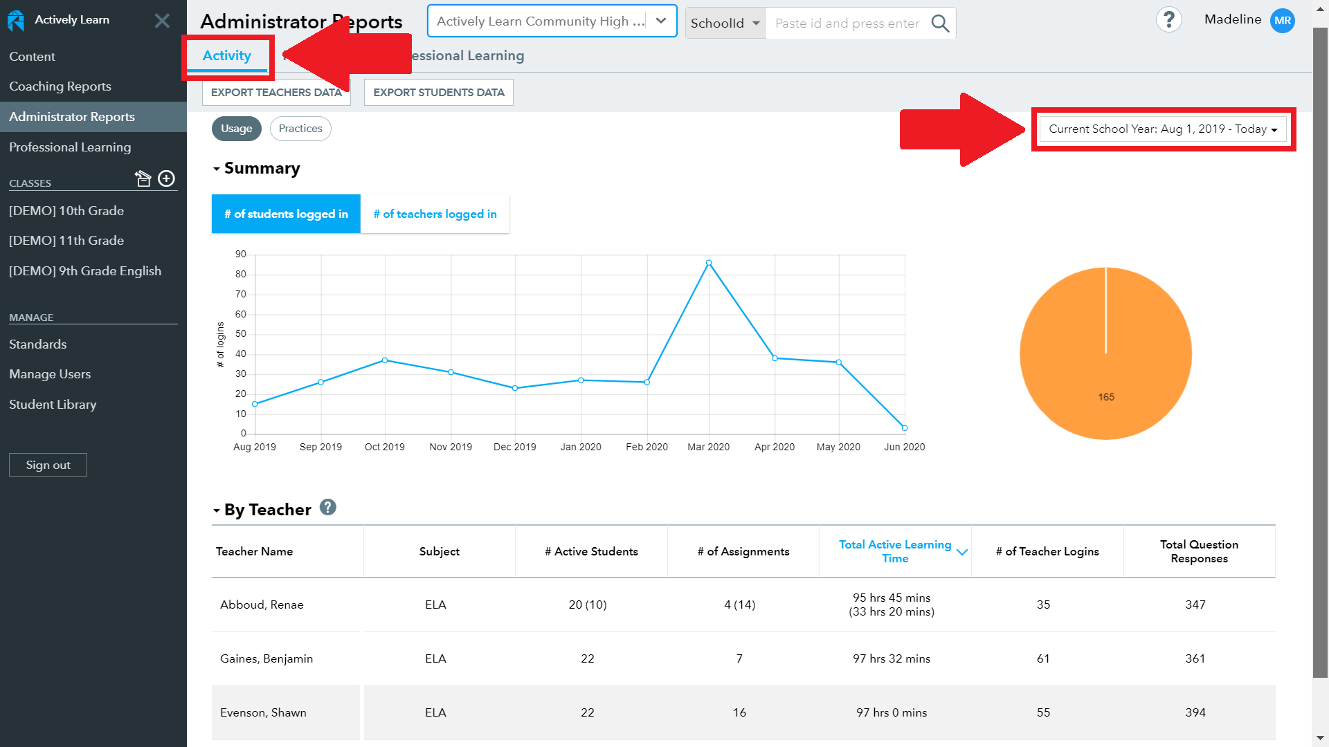Select the Administrator Reports sidebar item
Image resolution: width=1329 pixels, height=747 pixels.
tap(72, 116)
